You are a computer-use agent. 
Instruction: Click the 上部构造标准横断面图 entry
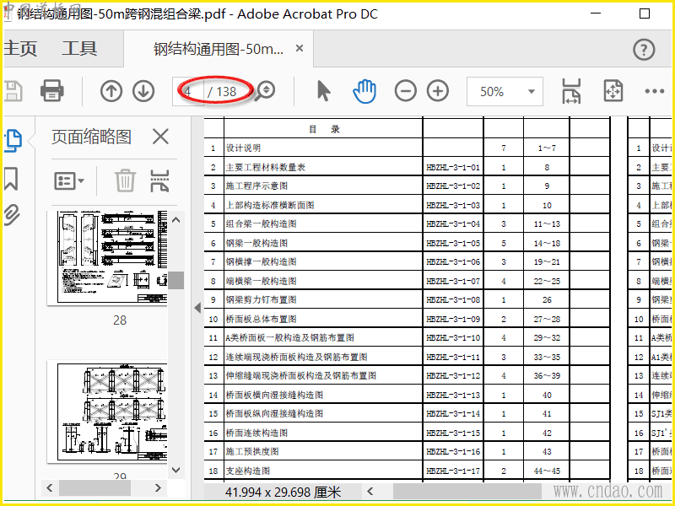pyautogui.click(x=270, y=205)
